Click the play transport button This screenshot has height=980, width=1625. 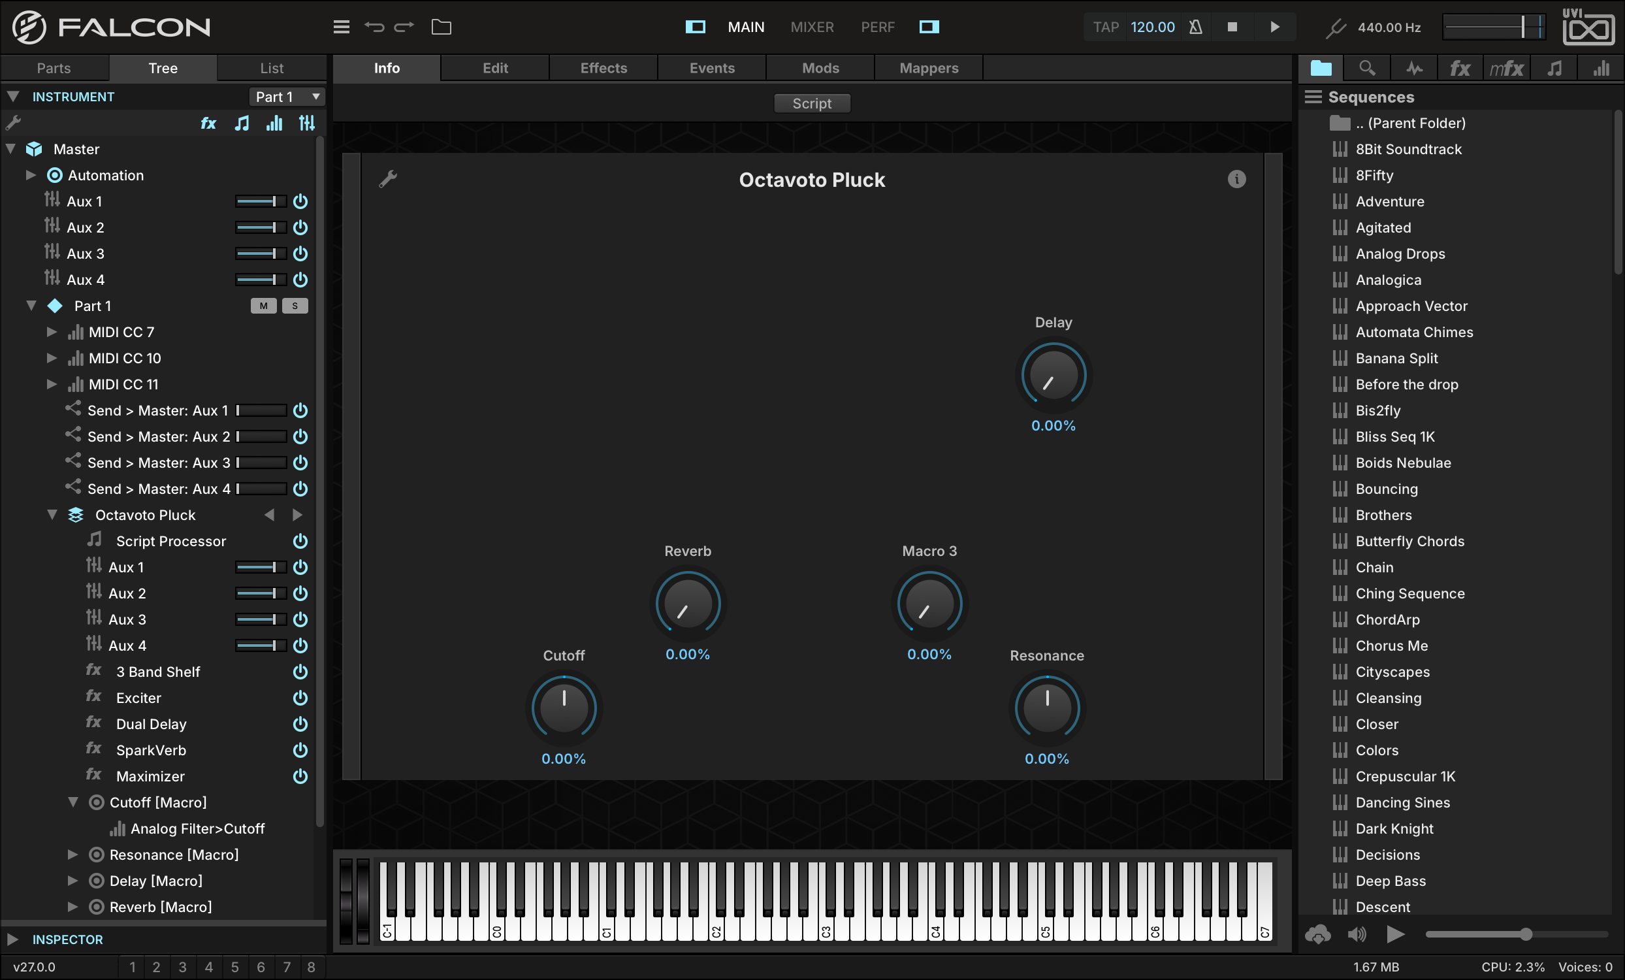[1274, 27]
